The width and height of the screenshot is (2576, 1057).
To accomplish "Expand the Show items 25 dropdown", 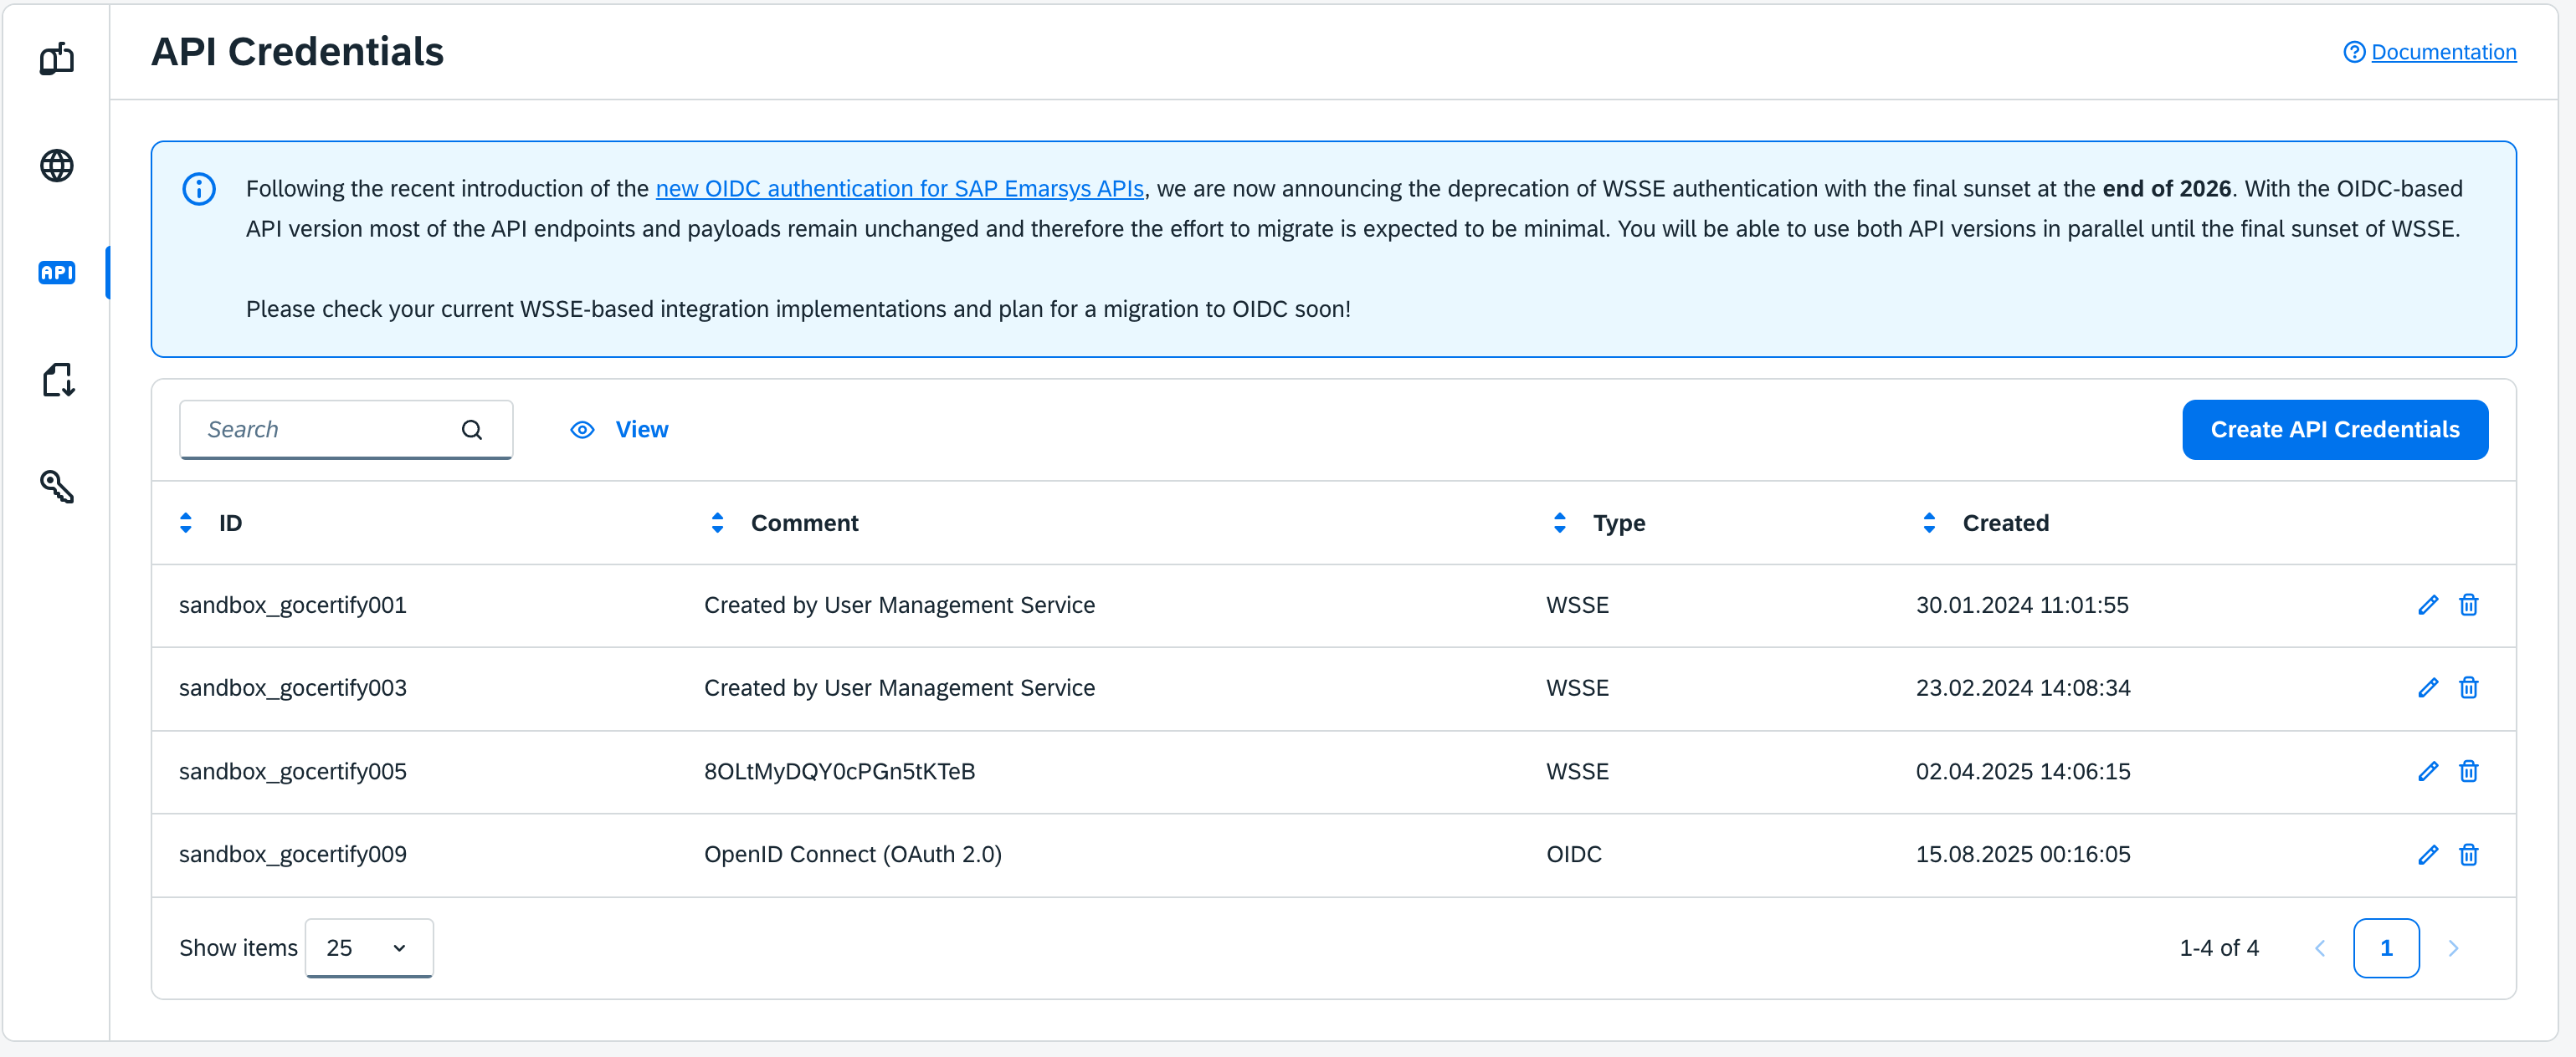I will (x=368, y=948).
